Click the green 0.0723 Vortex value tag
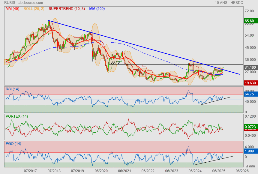The image size is (258, 174). (x=250, y=127)
